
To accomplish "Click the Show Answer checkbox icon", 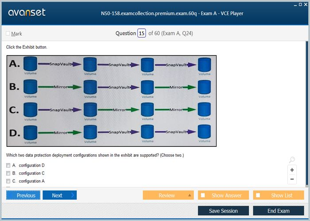I will (203, 195).
